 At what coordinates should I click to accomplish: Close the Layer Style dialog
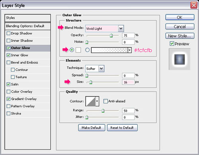pos(194,5)
